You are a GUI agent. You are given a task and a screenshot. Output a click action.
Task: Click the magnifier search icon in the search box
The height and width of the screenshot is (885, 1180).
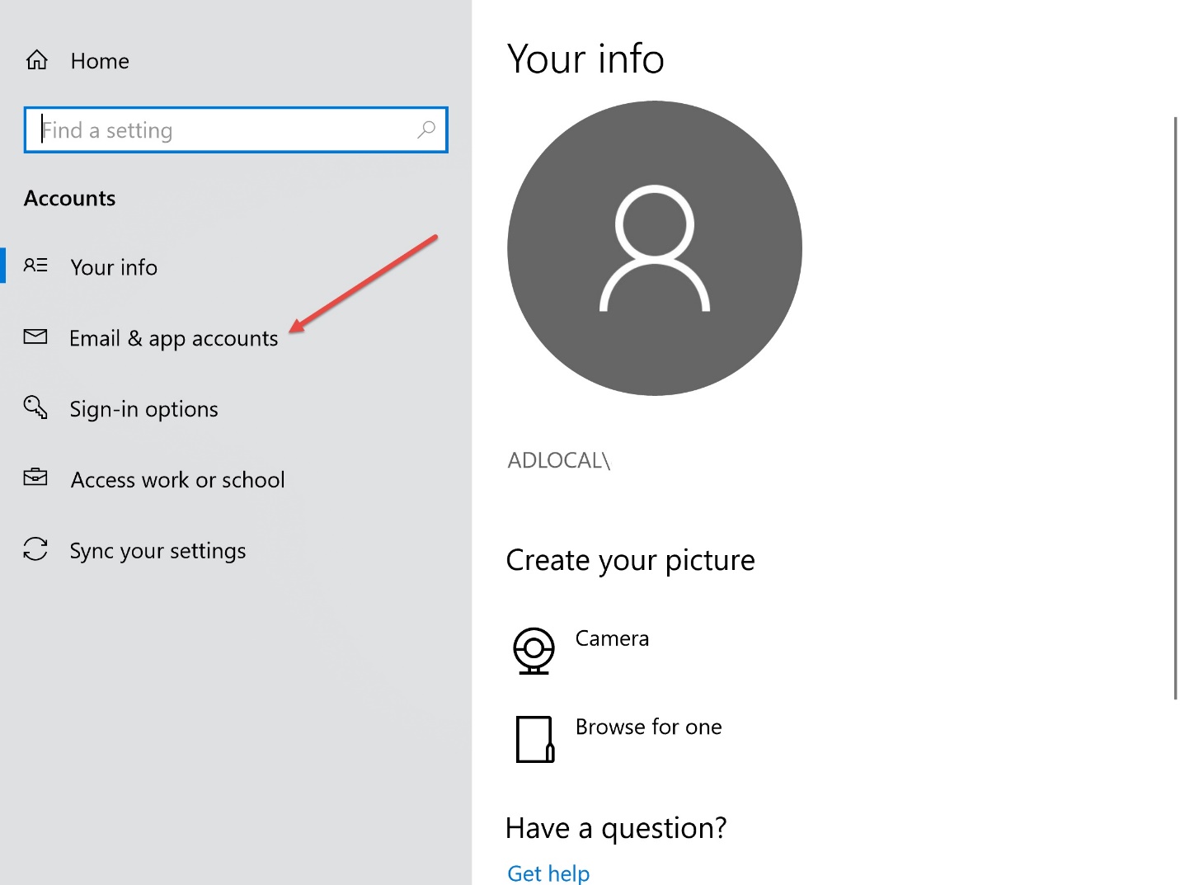426,129
